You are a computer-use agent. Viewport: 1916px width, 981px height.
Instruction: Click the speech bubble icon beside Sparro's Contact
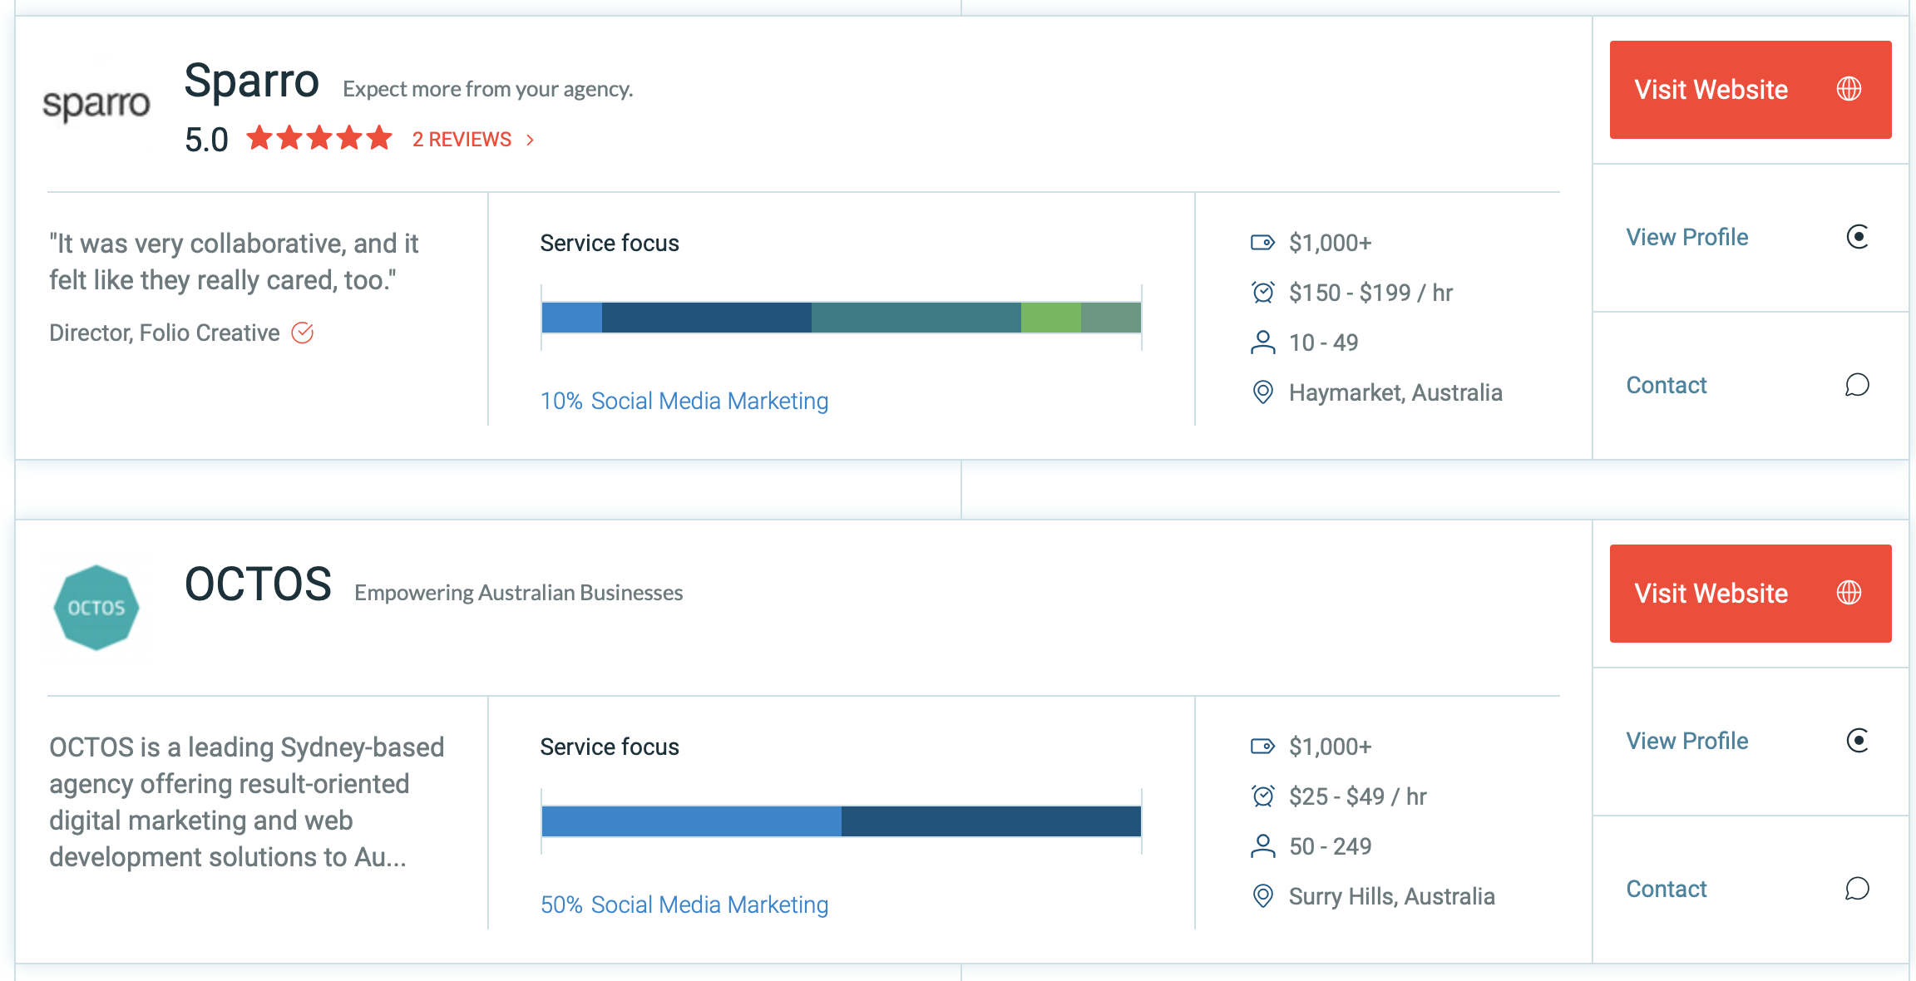pyautogui.click(x=1857, y=385)
